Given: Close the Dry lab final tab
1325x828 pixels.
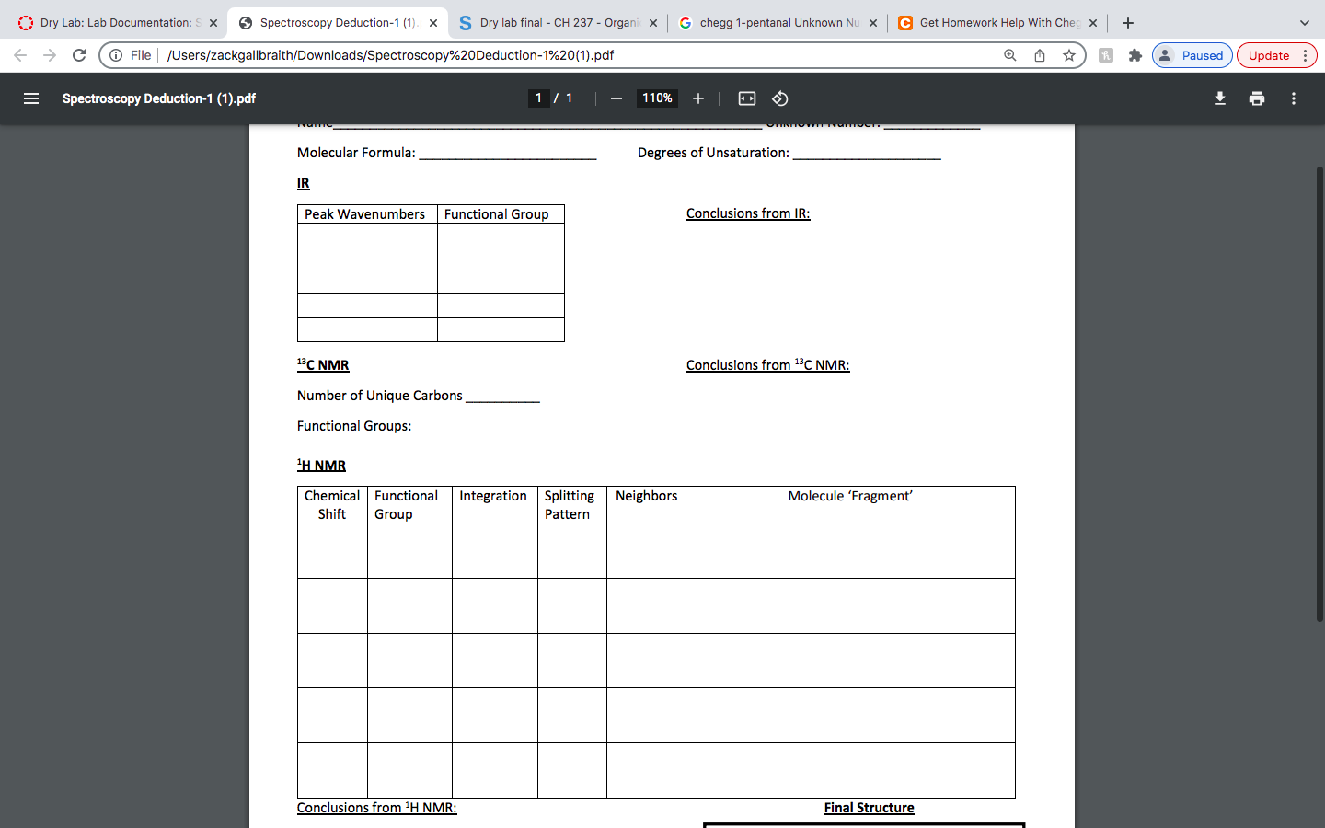Looking at the screenshot, I should (x=653, y=23).
